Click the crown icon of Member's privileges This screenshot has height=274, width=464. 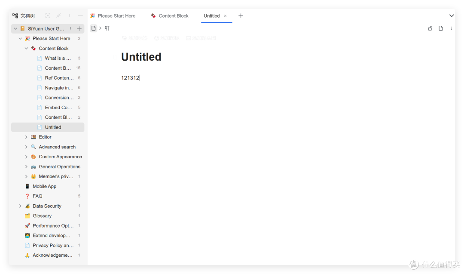pyautogui.click(x=34, y=176)
